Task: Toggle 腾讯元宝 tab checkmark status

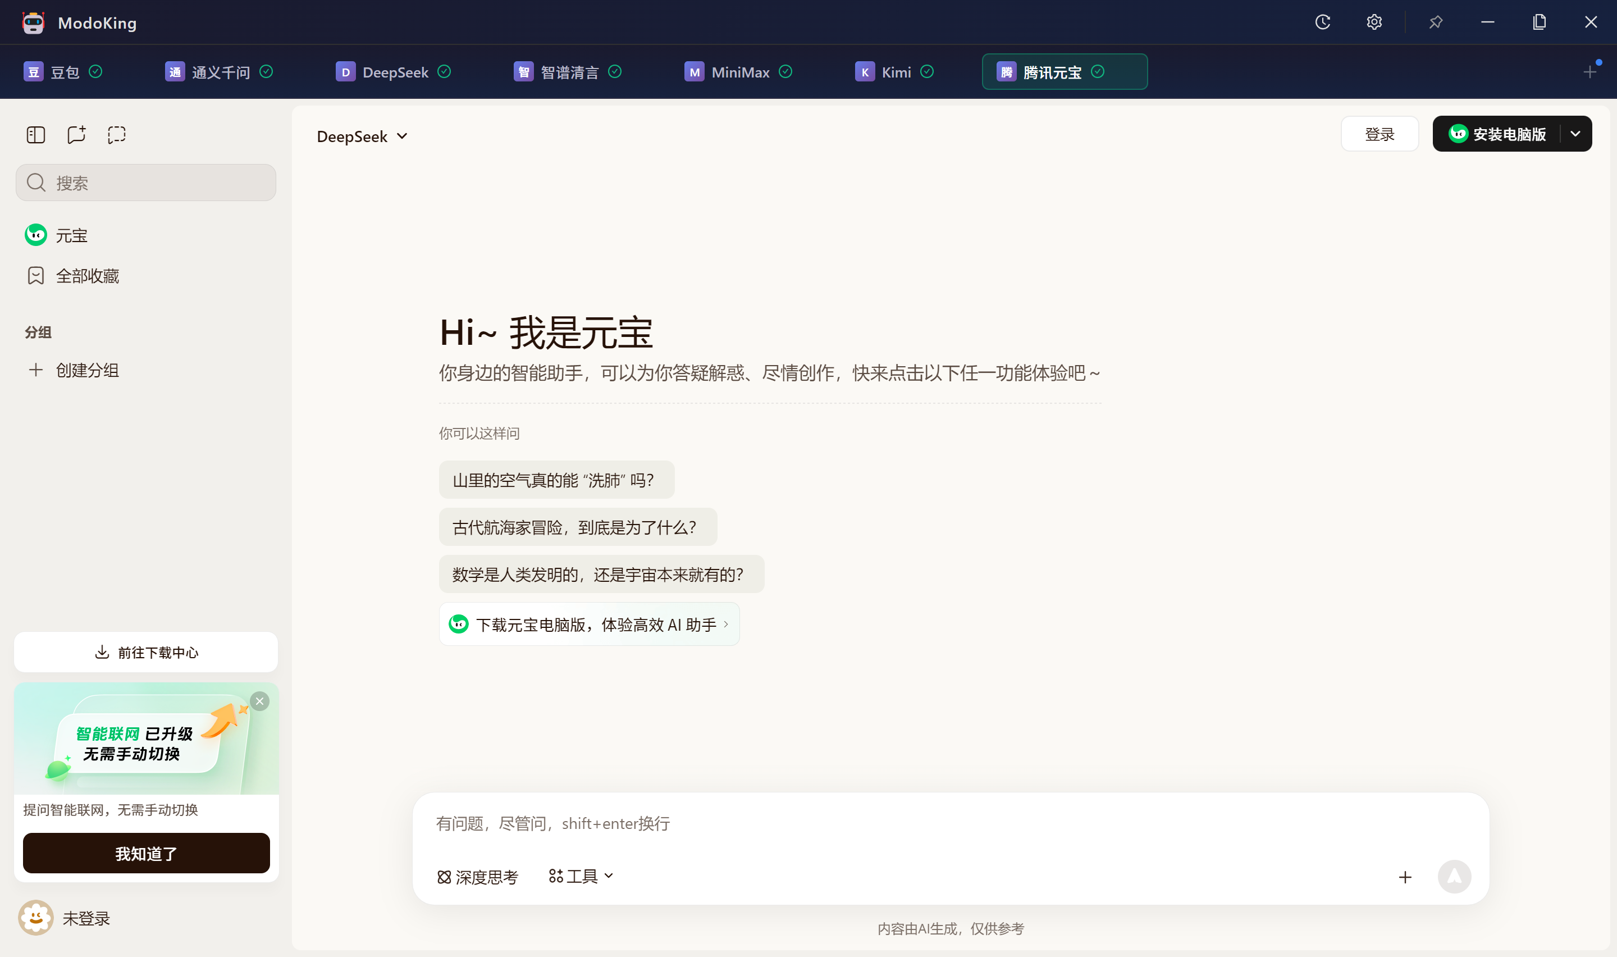Action: [x=1098, y=71]
